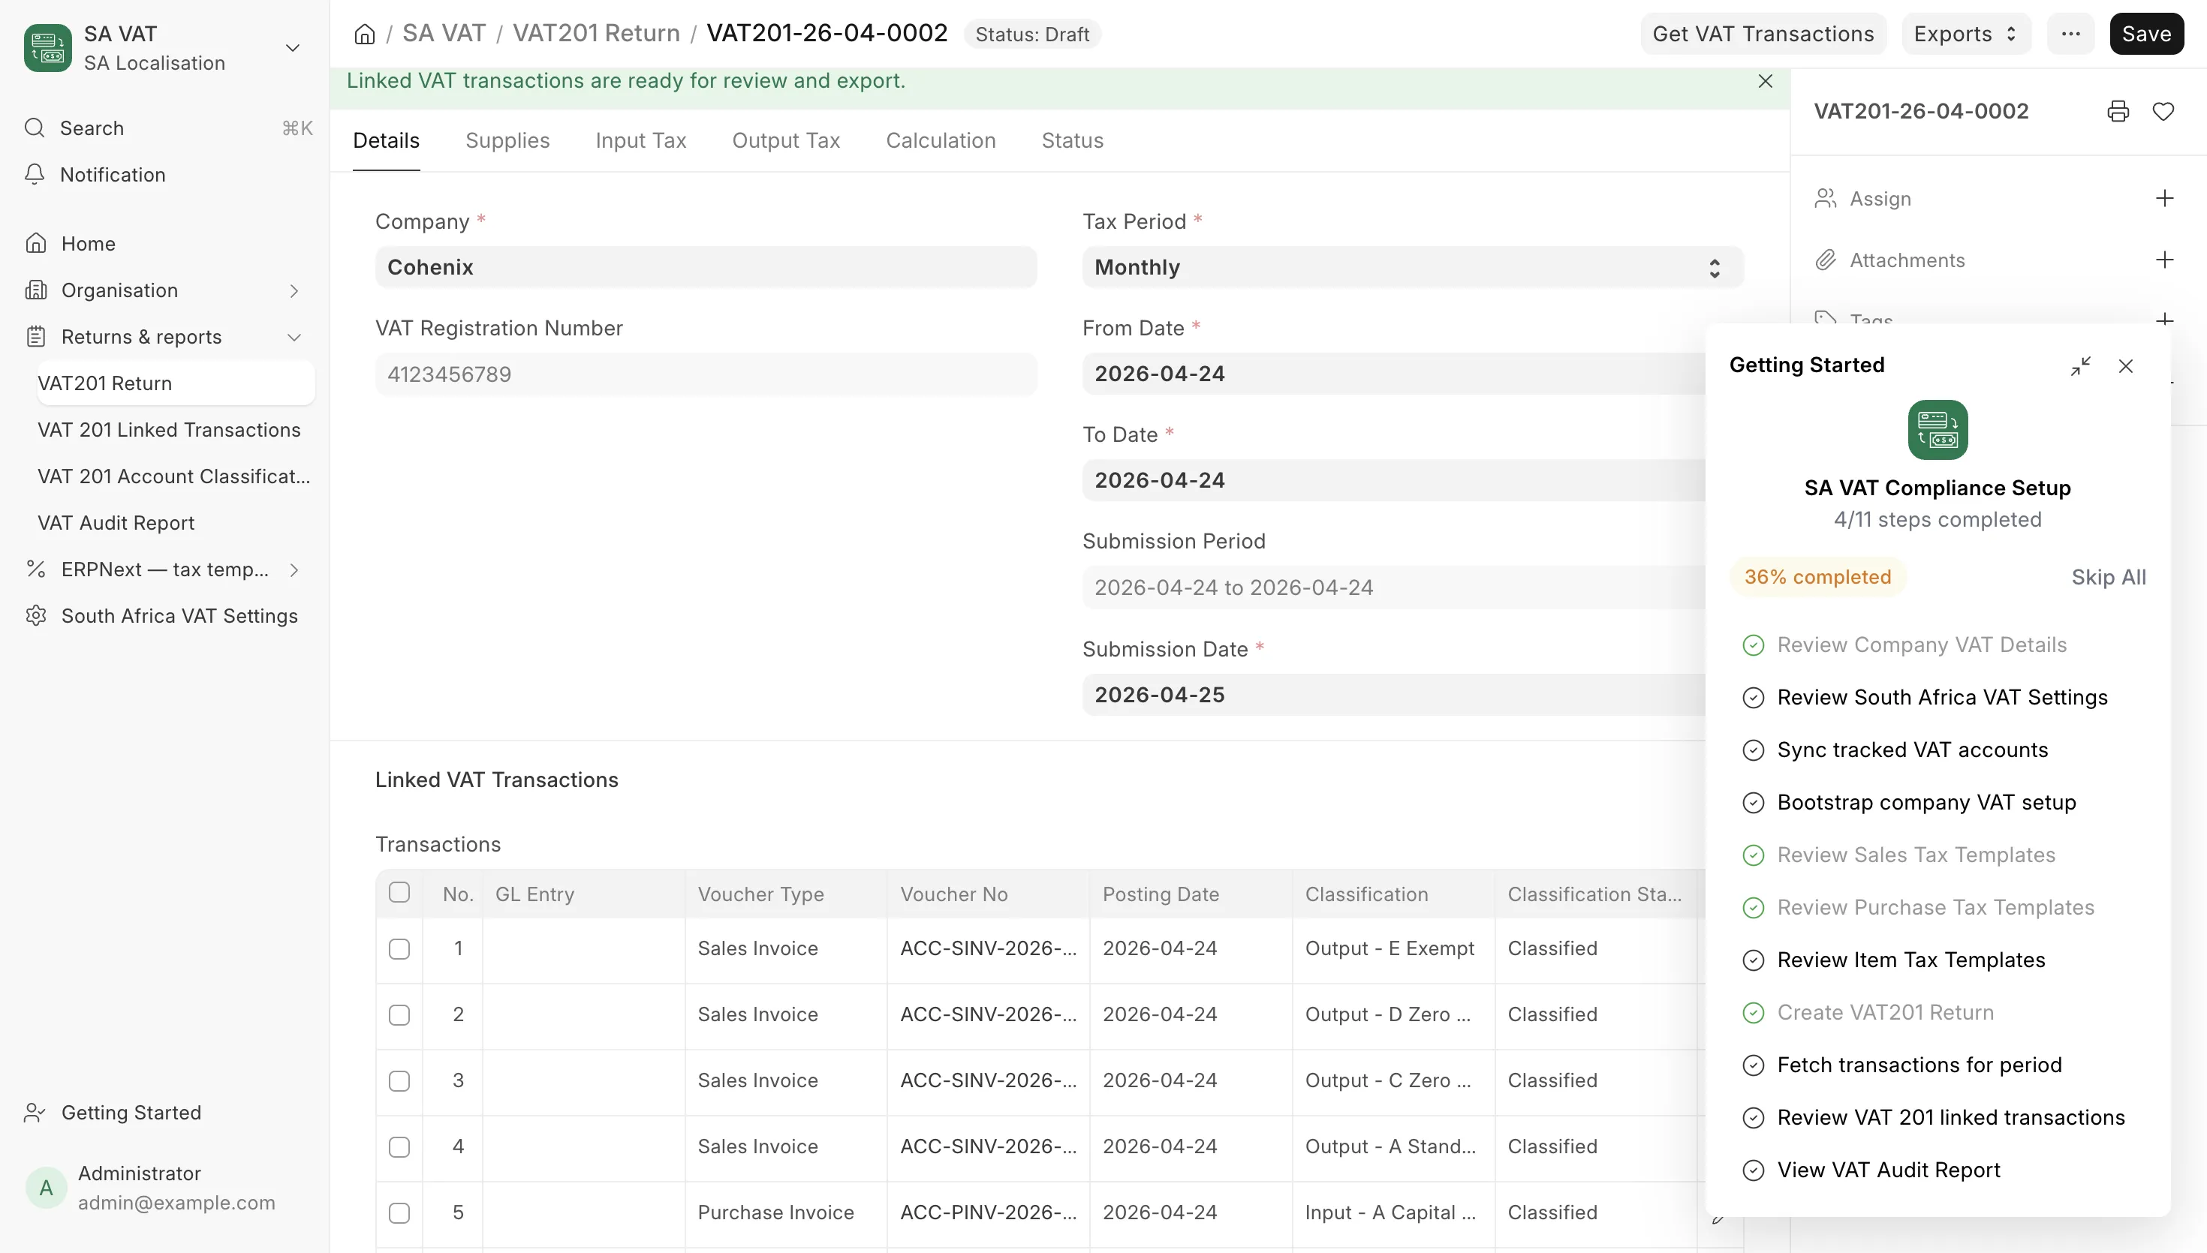Screen dimensions: 2207x1253
Task: Click Get VAT Transactions button
Action: click(x=1763, y=35)
